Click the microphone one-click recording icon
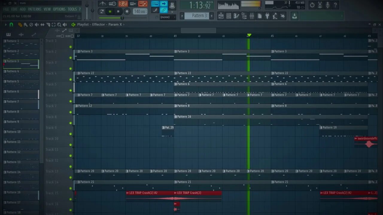This screenshot has width=383, height=215. [x=328, y=5]
